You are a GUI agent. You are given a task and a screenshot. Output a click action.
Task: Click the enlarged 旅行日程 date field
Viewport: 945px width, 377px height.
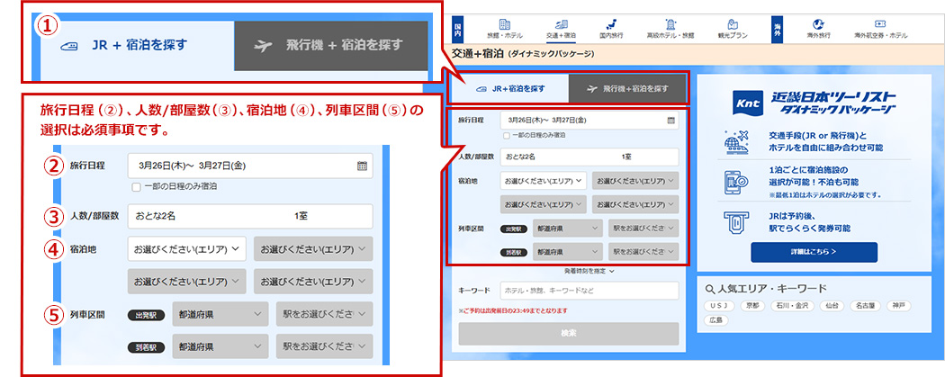[x=250, y=166]
